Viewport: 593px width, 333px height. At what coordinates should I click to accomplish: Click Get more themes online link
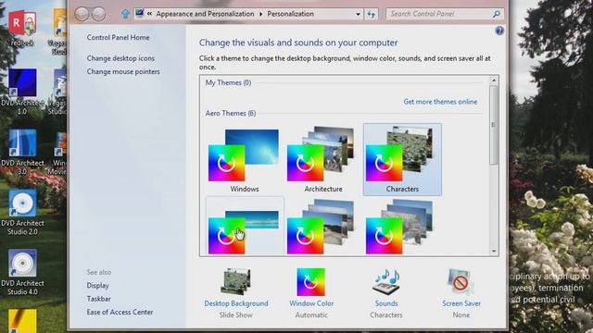pos(440,102)
